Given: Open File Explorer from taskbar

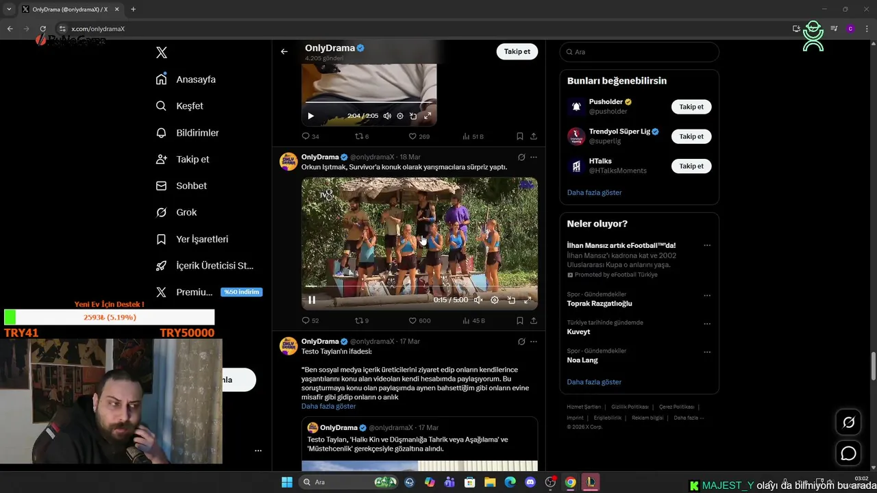Looking at the screenshot, I should coord(490,482).
